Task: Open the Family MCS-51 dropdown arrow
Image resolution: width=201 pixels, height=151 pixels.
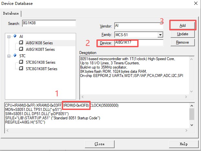Action: point(160,35)
